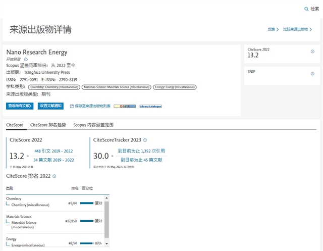Select the CiteScore tab

[x=15, y=124]
